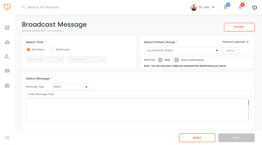Open the notifications bell icon
262x145 pixels.
click(x=240, y=7)
